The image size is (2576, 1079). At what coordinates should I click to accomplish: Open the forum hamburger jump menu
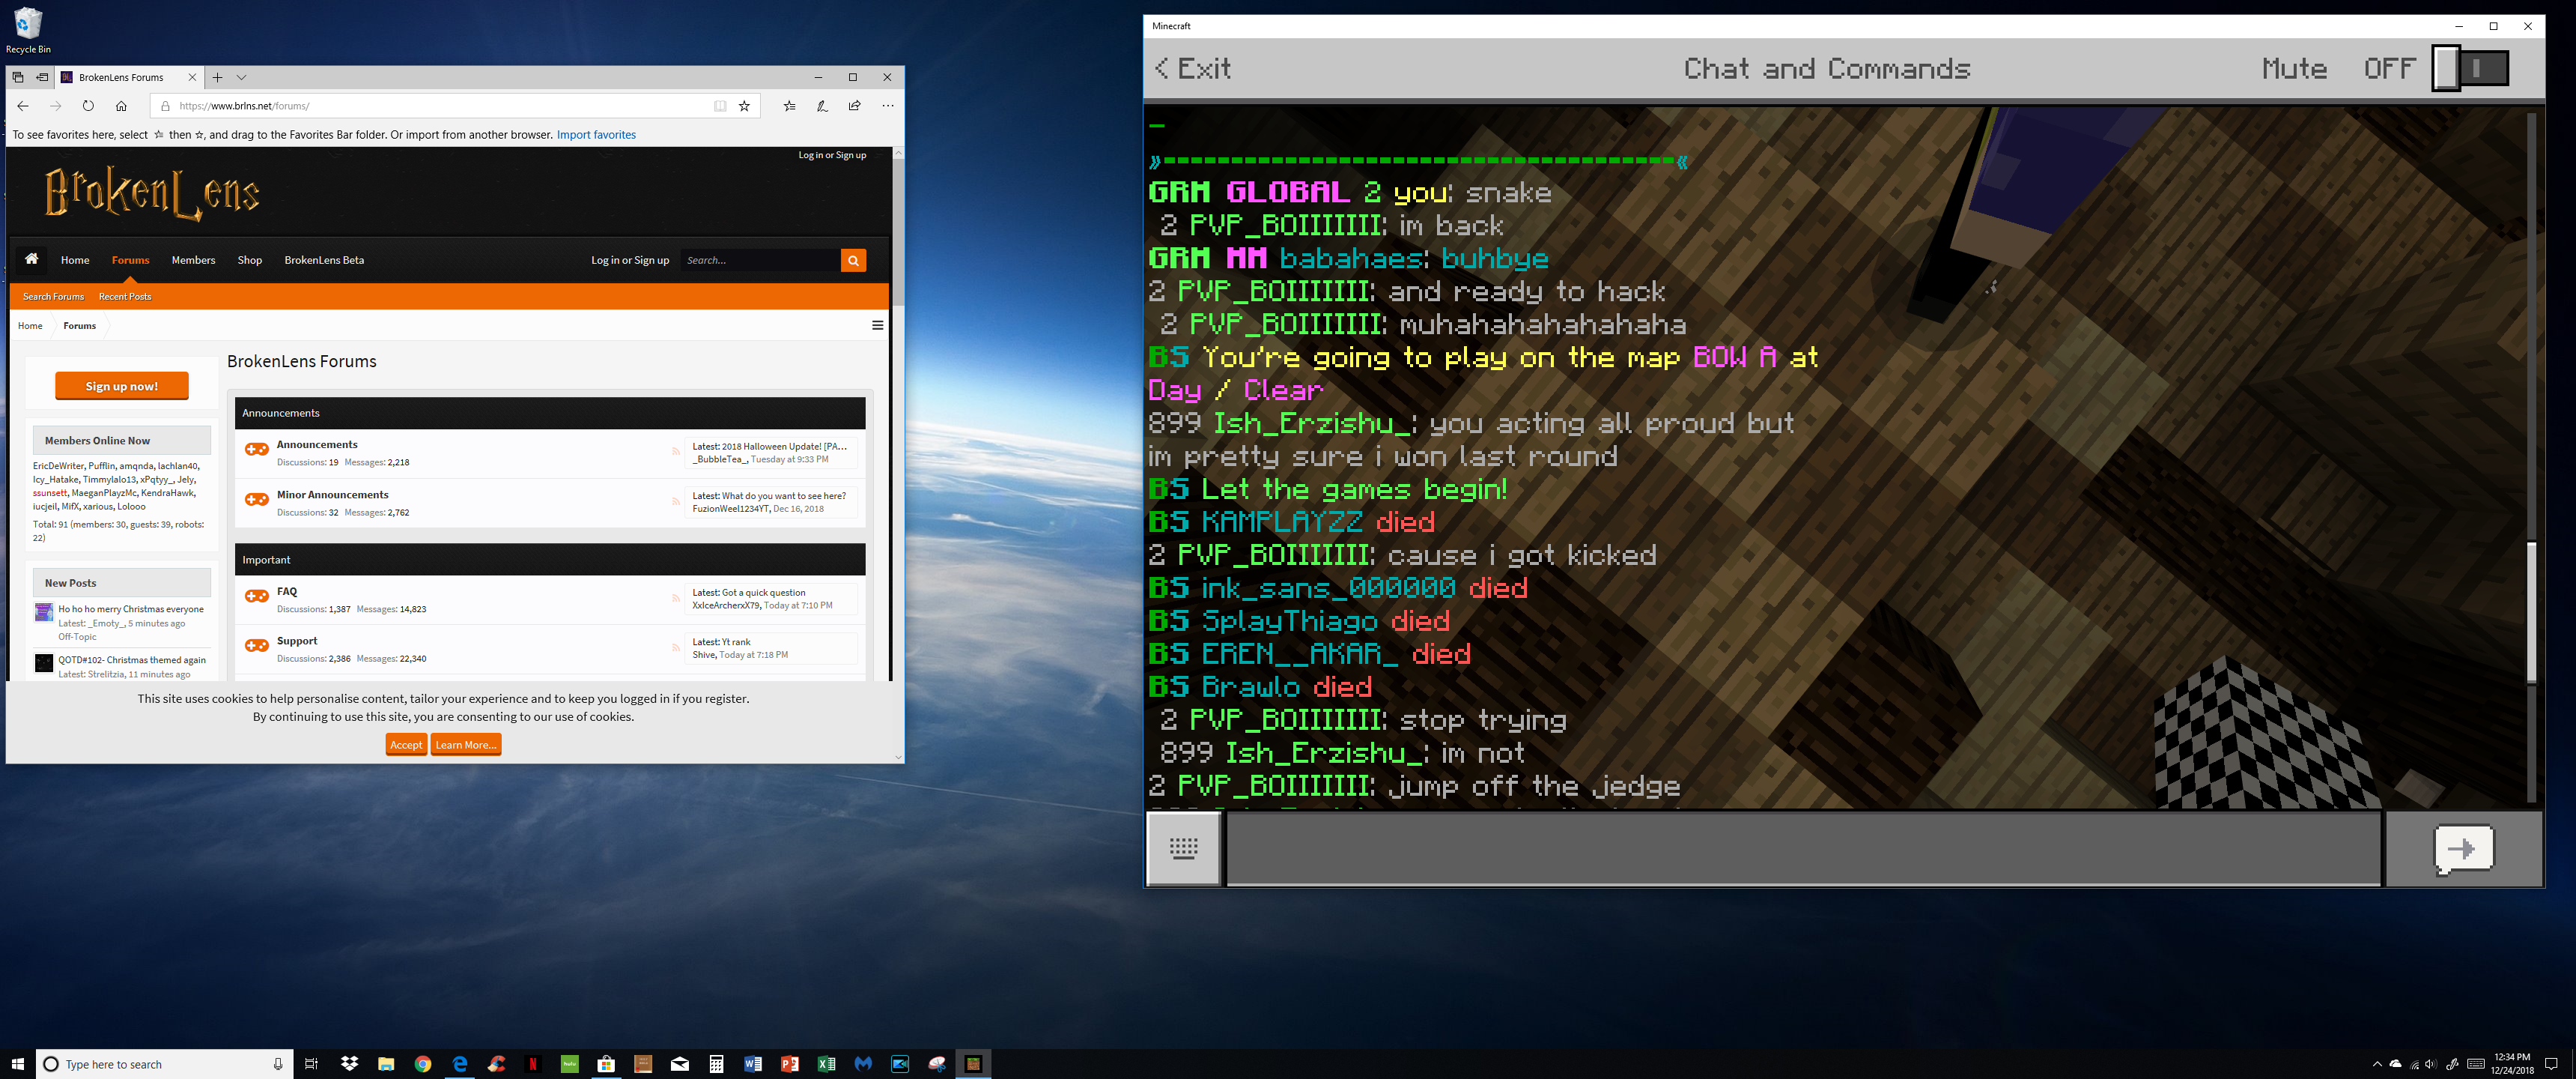[877, 325]
